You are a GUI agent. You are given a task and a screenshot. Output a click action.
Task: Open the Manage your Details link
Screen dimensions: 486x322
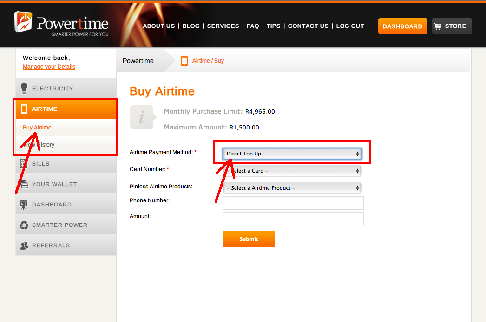(x=49, y=66)
